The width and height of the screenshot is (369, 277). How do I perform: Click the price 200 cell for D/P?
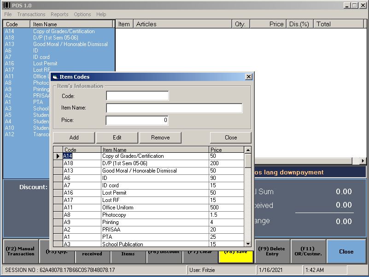(x=226, y=163)
